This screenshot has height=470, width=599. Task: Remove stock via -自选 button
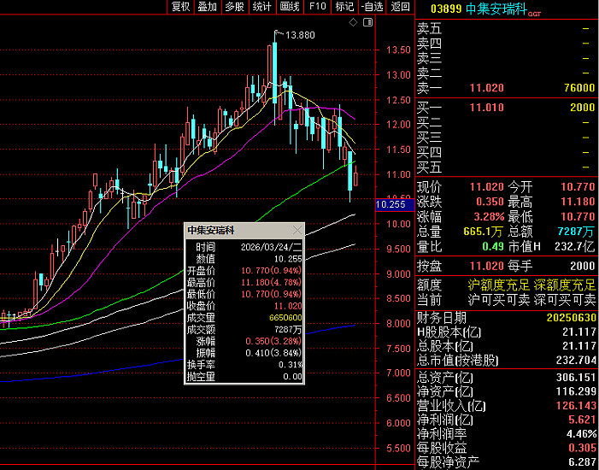[x=372, y=7]
